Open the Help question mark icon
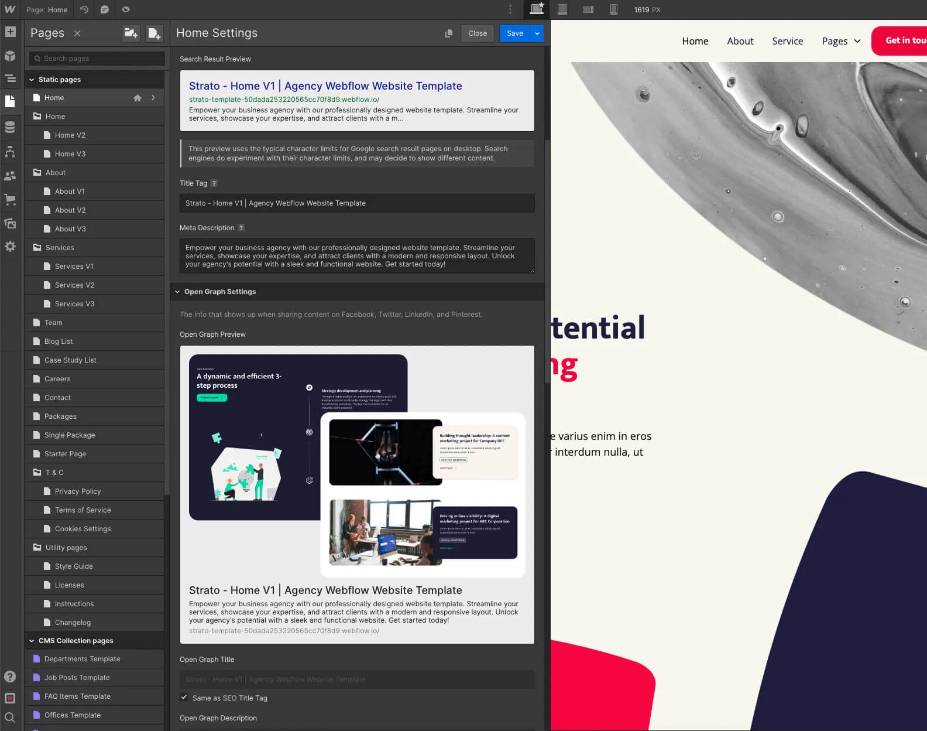927x731 pixels. tap(10, 677)
